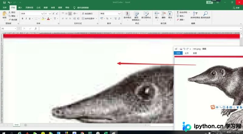Screen dimensions: 243x134
Task: Toggle italic formatting
Action: point(26,19)
